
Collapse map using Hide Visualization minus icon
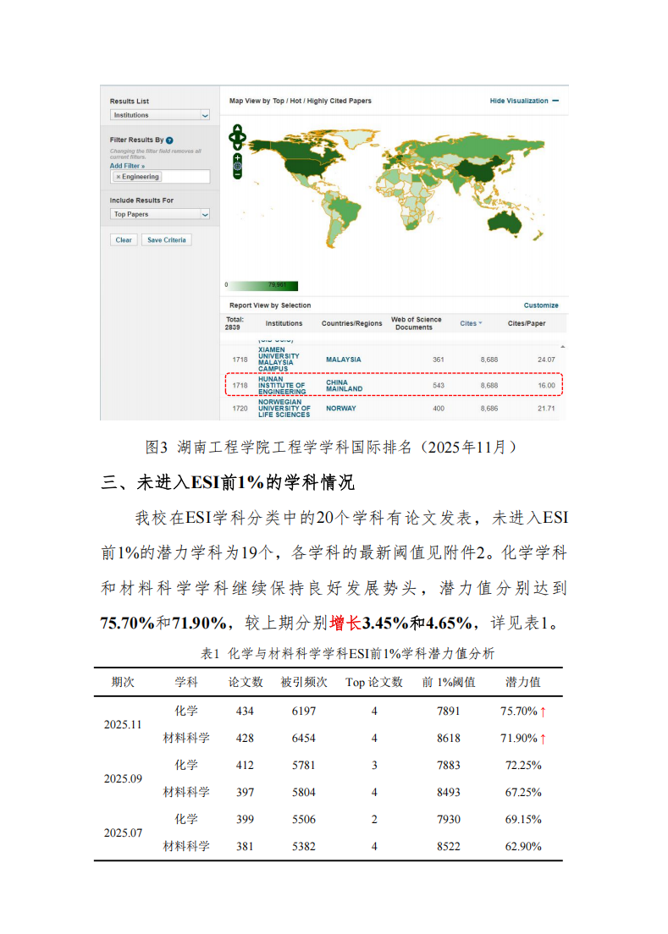point(555,101)
